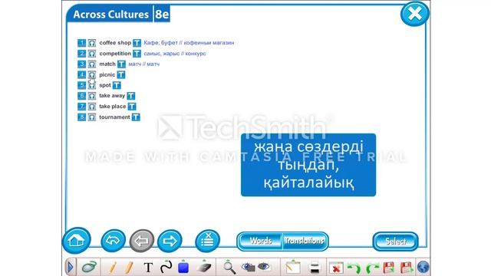Play audio for spot
The width and height of the screenshot is (491, 276).
pyautogui.click(x=92, y=85)
